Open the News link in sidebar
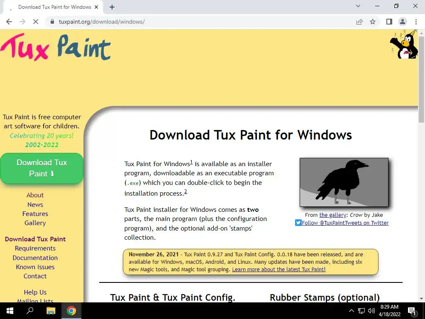Screen dimensions: 425x319 point(35,204)
